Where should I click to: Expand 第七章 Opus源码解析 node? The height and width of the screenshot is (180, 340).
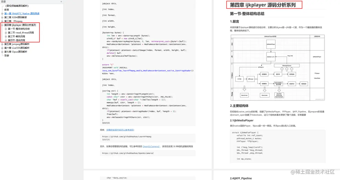click(x=2, y=52)
